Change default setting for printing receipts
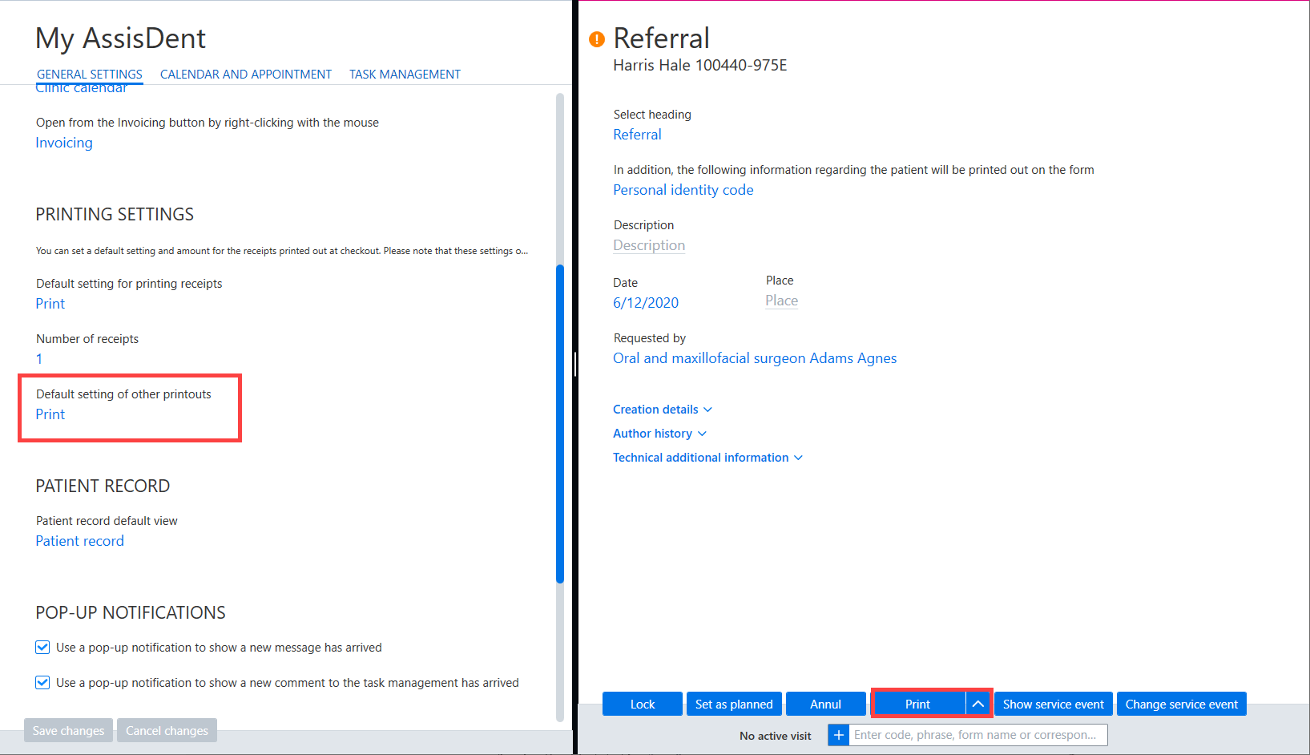Screen dimensions: 1310x755 tap(50, 304)
